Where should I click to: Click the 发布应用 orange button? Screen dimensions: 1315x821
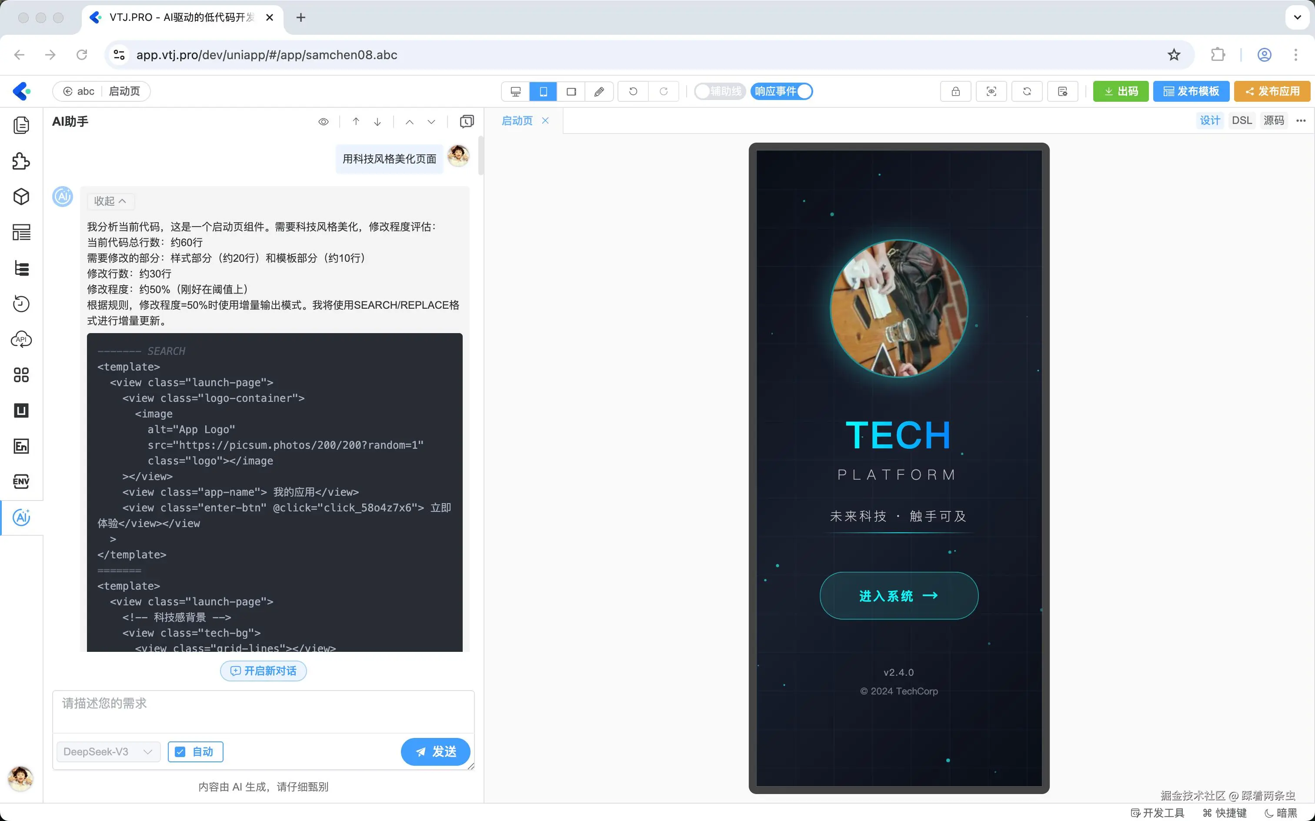pyautogui.click(x=1272, y=91)
